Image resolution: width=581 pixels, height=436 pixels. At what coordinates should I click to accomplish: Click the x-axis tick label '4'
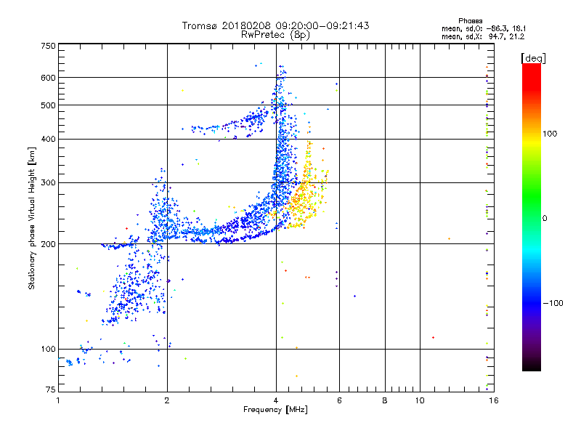[276, 400]
